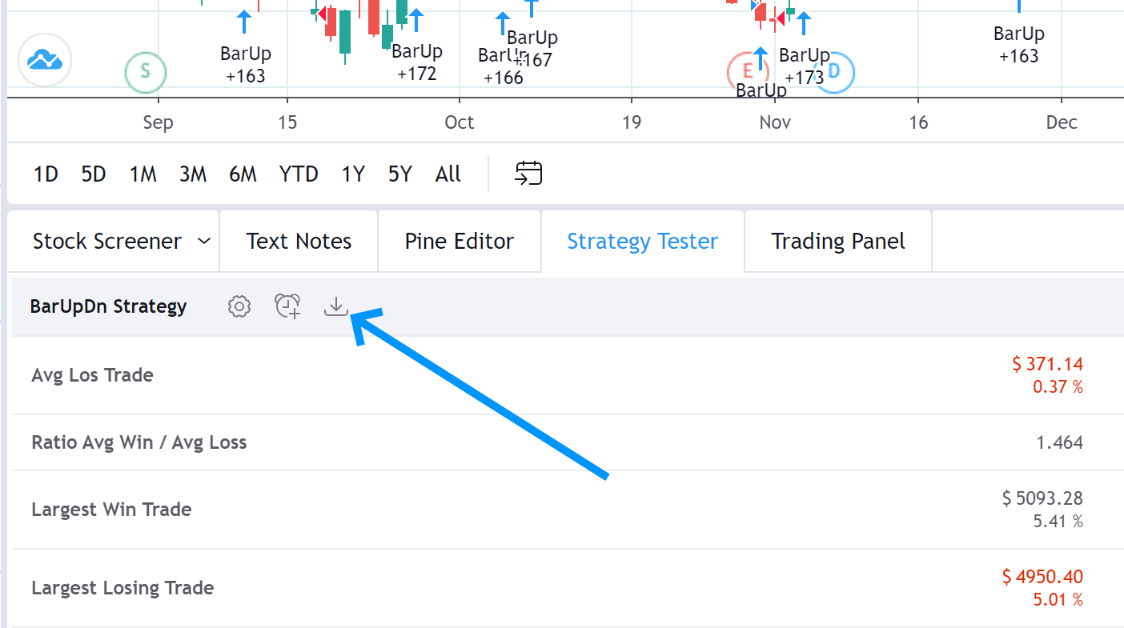This screenshot has height=628, width=1124.
Task: Open the Text Notes tab
Action: point(298,241)
